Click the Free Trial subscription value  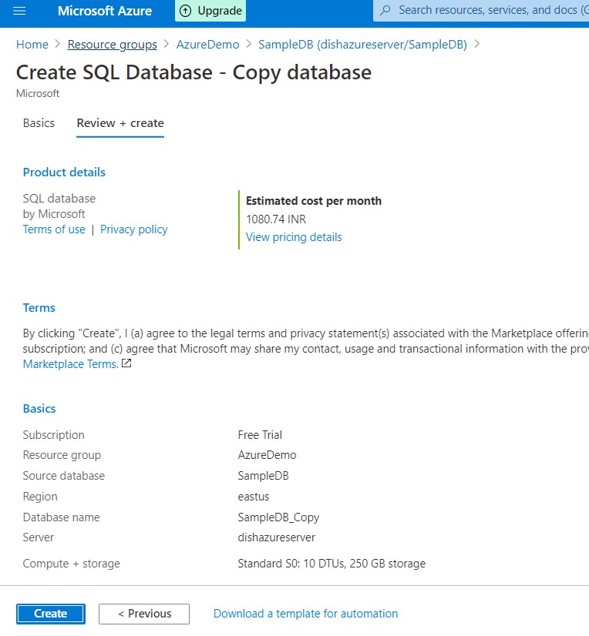click(260, 435)
